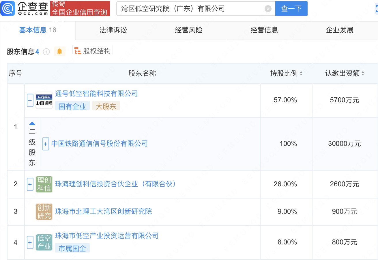Clear the search box with the X icon
The image size is (378, 260).
click(x=268, y=9)
